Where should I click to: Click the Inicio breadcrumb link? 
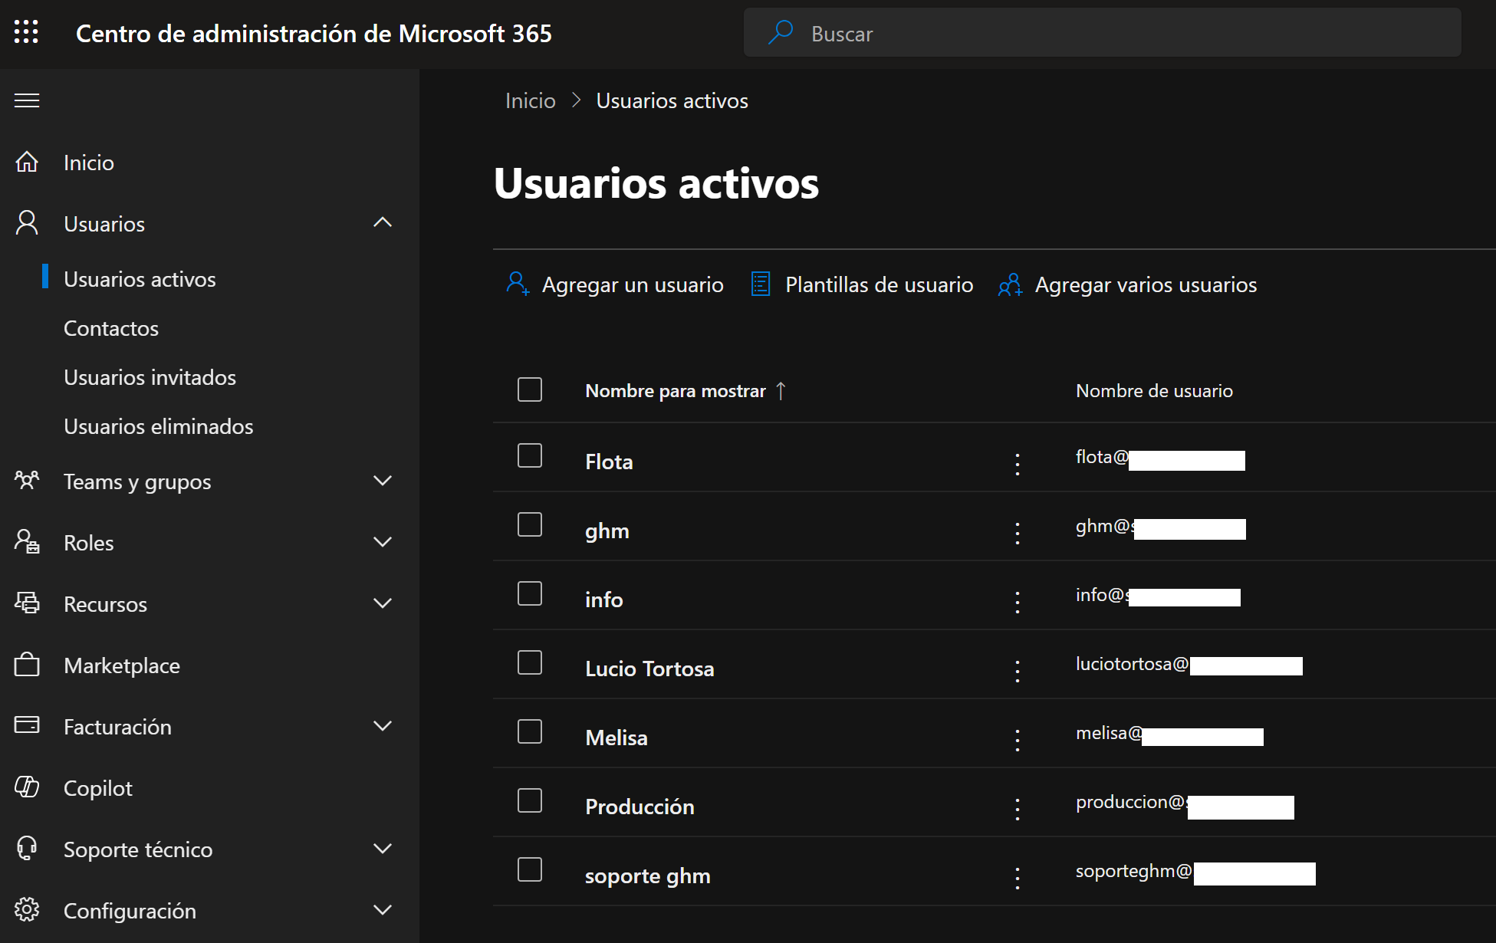[530, 100]
